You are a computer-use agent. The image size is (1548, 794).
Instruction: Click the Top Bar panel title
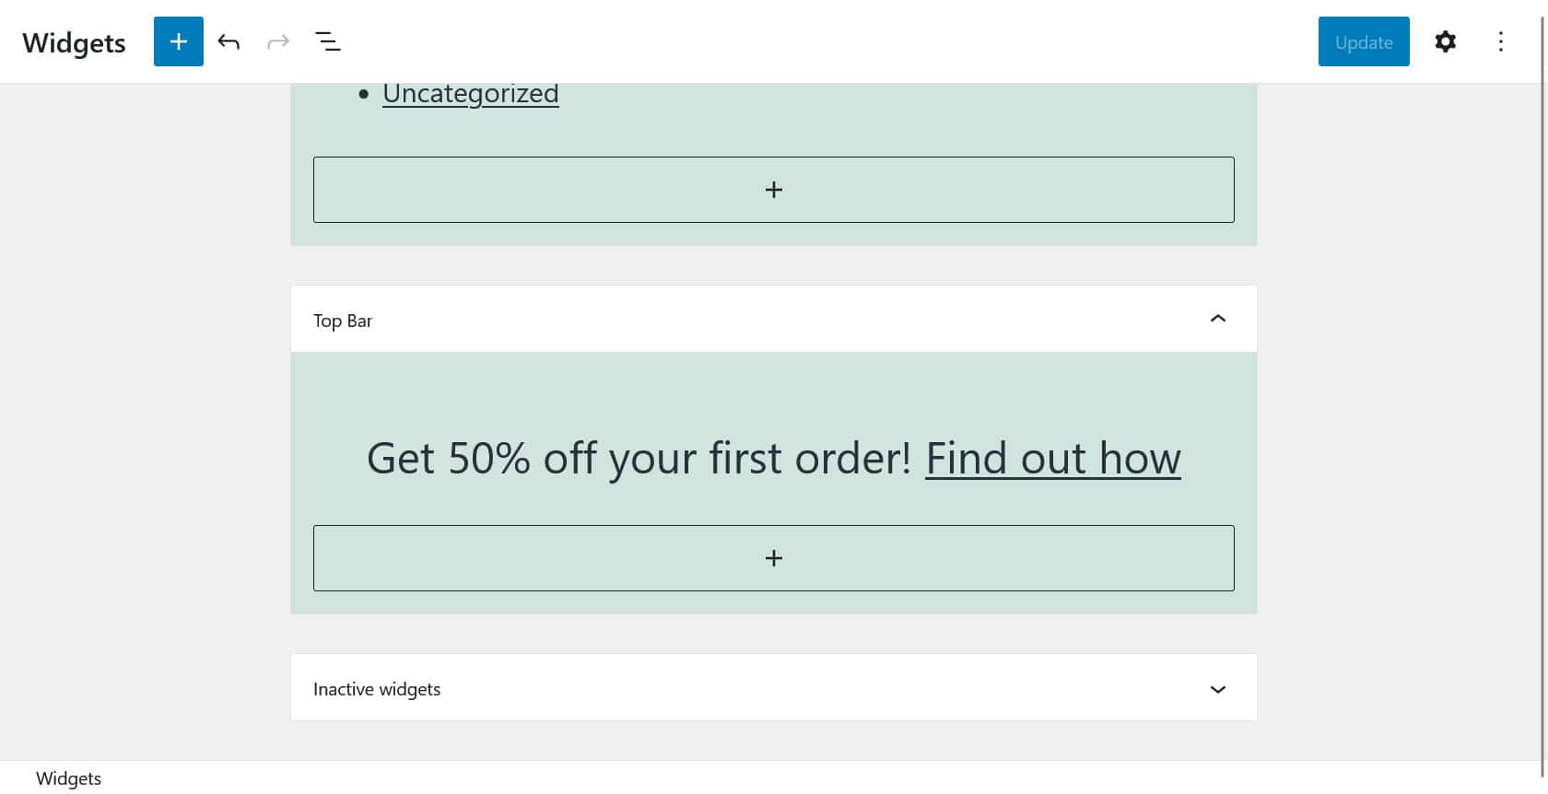[x=343, y=321]
